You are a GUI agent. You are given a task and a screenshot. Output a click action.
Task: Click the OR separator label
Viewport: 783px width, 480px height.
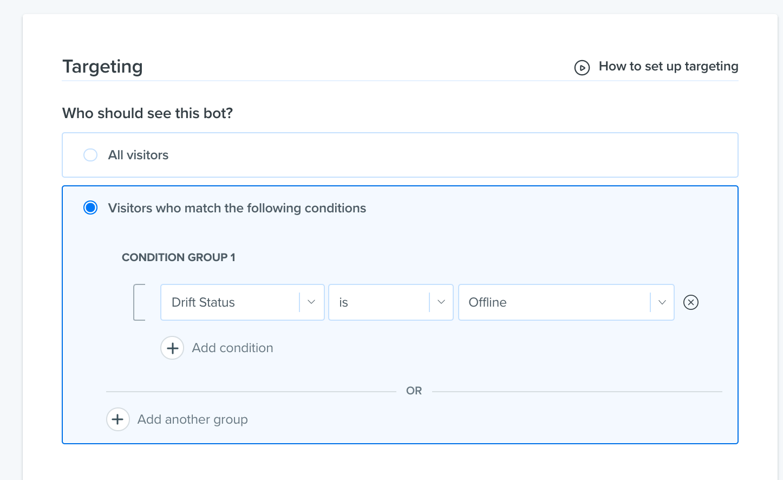coord(414,391)
